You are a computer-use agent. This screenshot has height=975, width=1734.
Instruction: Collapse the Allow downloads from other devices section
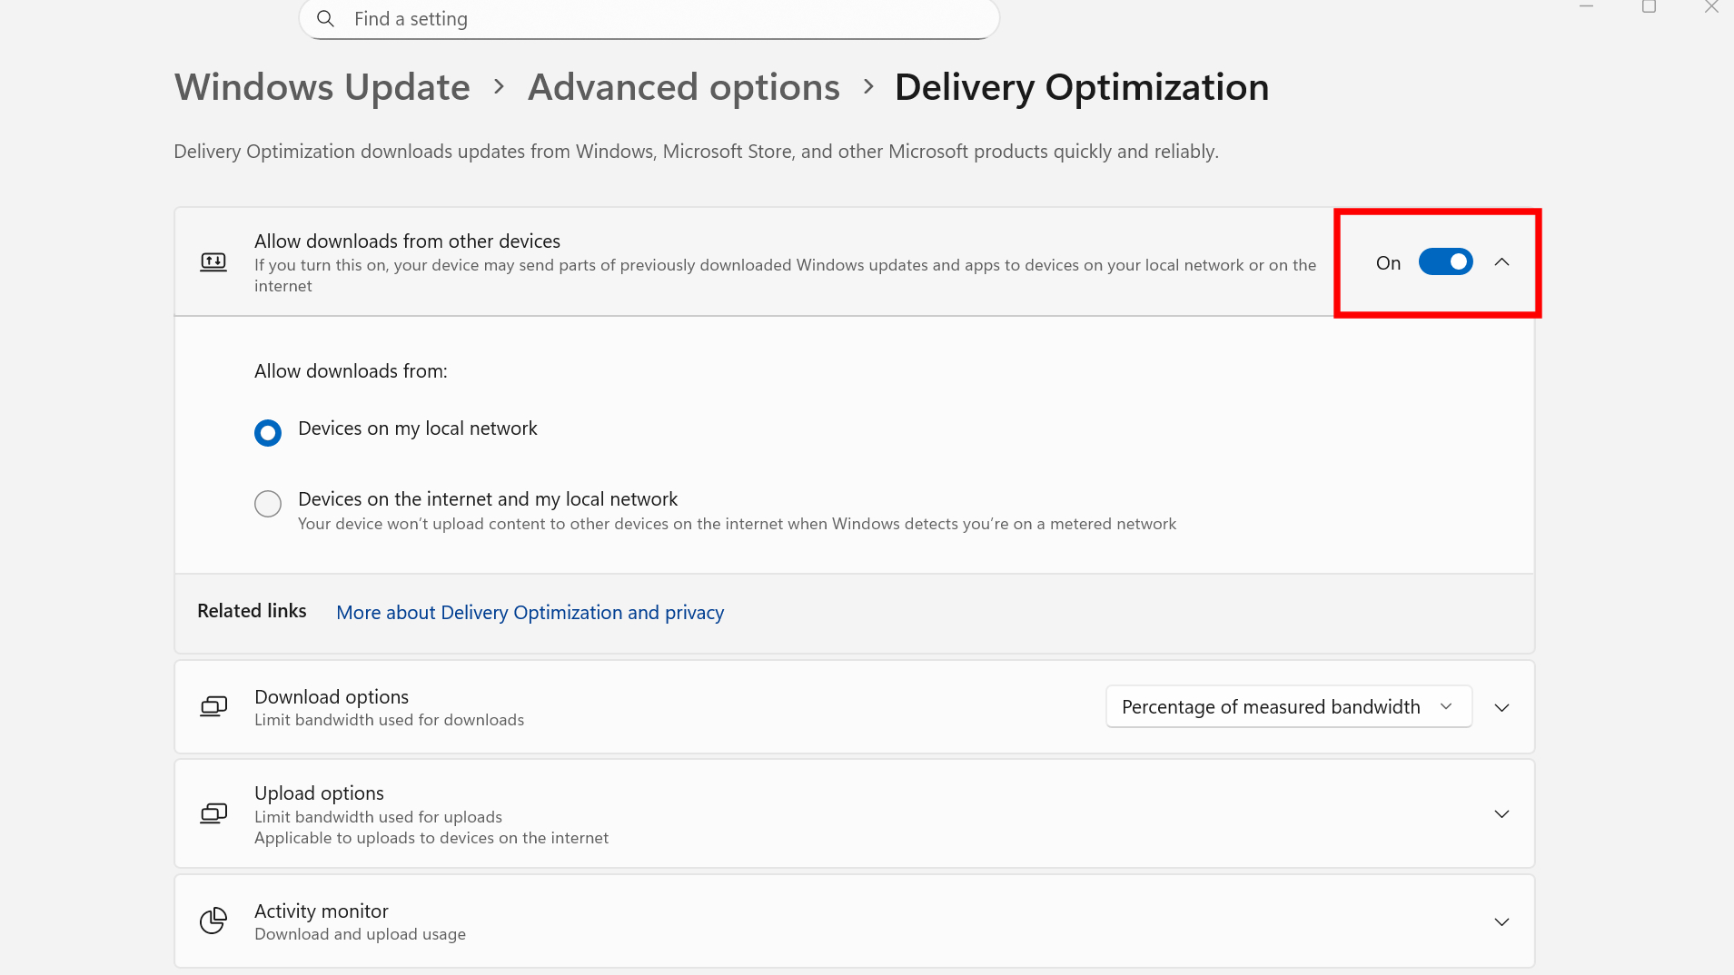1501,261
